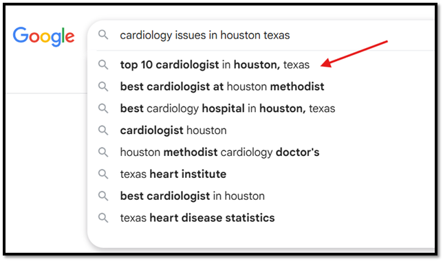443x261 pixels.
Task: Click the search box magnifier icon
Action: (103, 35)
